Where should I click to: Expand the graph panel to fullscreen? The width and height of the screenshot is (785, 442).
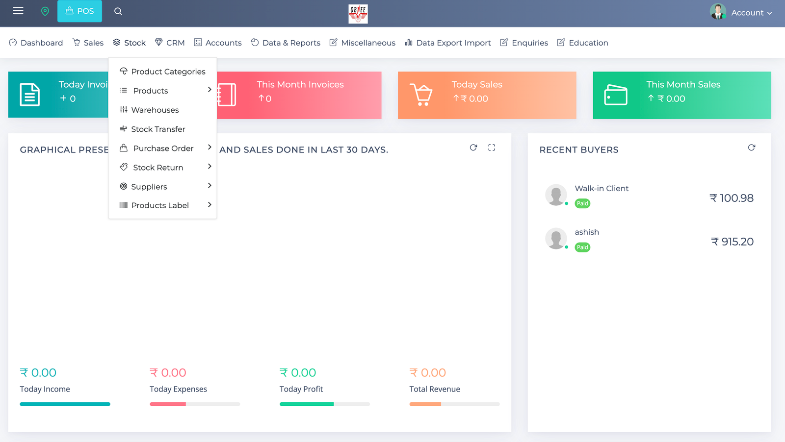click(492, 147)
